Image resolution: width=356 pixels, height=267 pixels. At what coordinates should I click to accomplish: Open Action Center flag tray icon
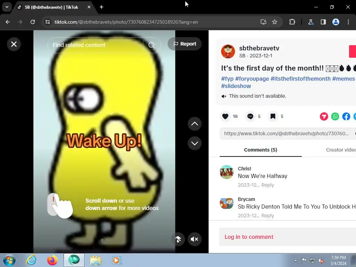pyautogui.click(x=304, y=260)
